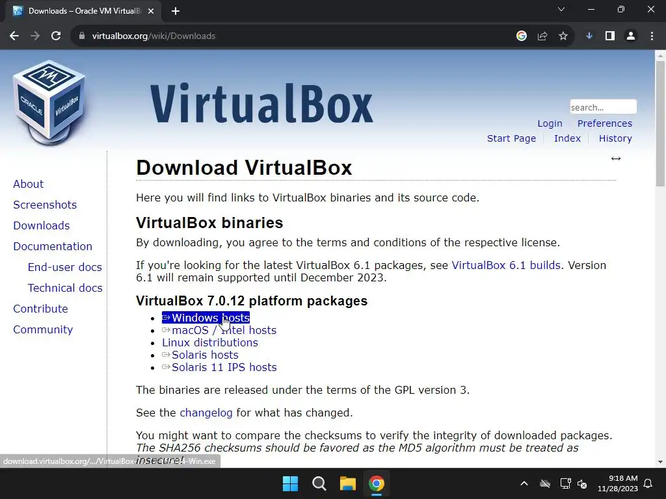Open the page History
This screenshot has width=666, height=499.
pos(615,138)
